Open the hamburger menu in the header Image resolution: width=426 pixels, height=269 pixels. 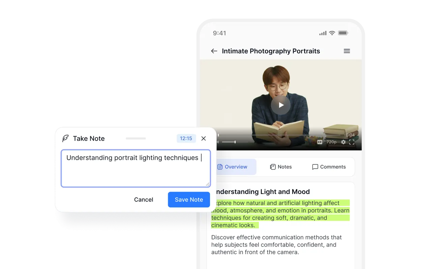[347, 51]
